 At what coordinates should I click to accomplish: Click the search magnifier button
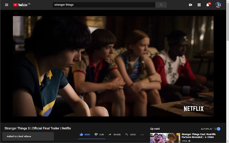click(x=161, y=5)
